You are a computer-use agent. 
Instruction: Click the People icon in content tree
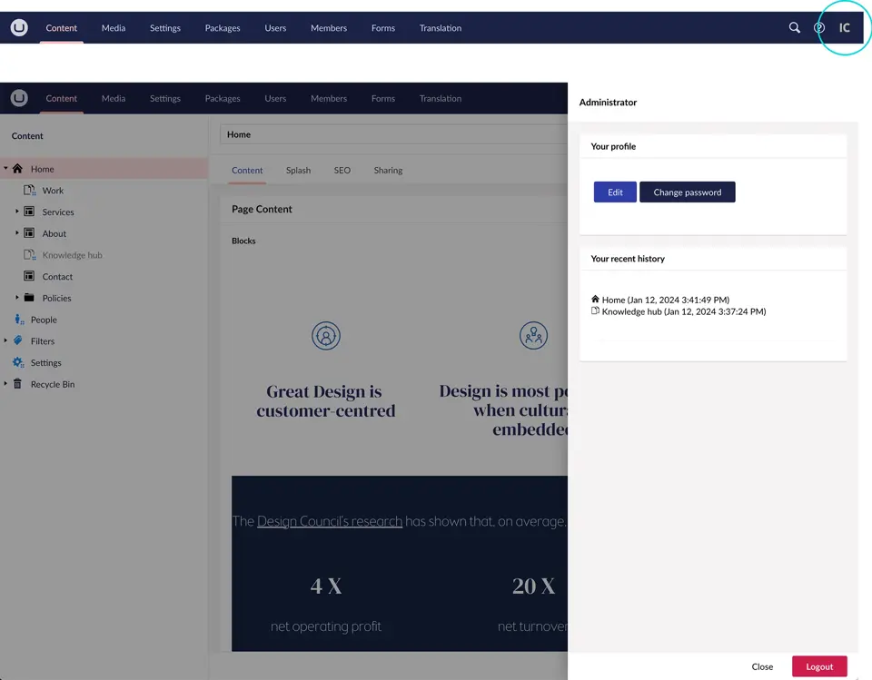(17, 320)
